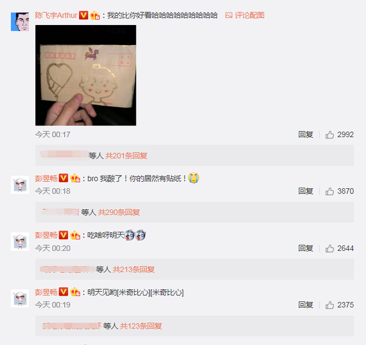Click the verified V badge next to 陈飞宇Arthur
The width and height of the screenshot is (366, 345).
coord(83,16)
